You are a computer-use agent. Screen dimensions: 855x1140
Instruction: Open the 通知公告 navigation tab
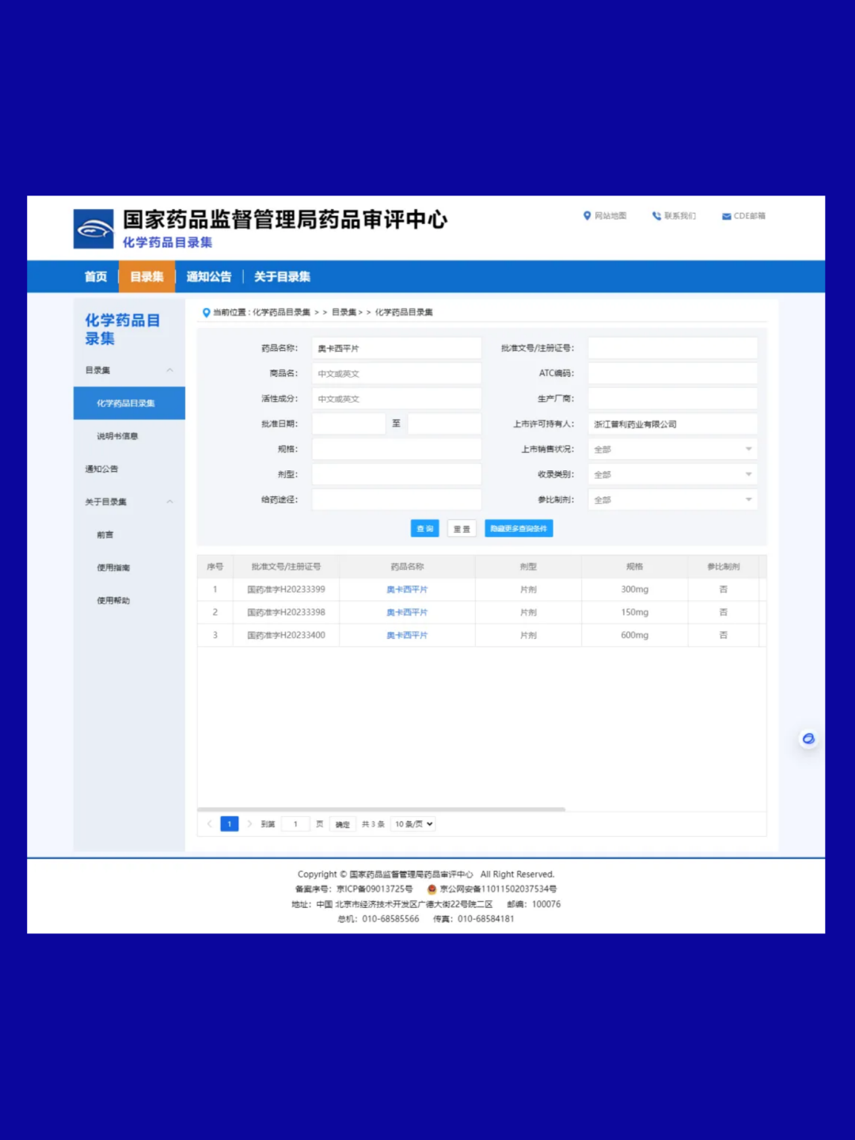click(x=209, y=277)
